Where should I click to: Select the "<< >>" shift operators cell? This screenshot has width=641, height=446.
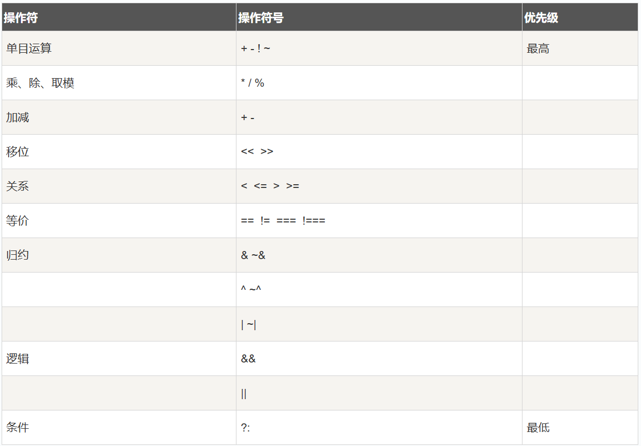[x=257, y=152]
